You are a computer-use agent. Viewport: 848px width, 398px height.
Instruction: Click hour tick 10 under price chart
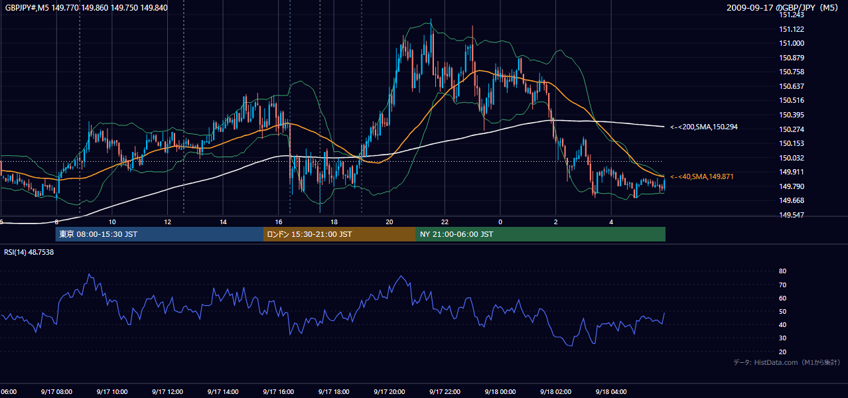coord(112,222)
